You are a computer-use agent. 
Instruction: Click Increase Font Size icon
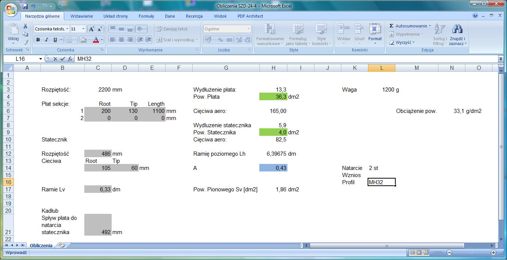[91, 29]
